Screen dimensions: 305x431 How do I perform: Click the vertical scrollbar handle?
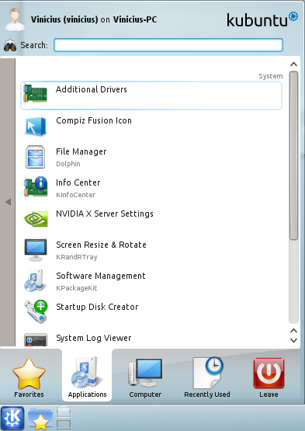coord(293,155)
